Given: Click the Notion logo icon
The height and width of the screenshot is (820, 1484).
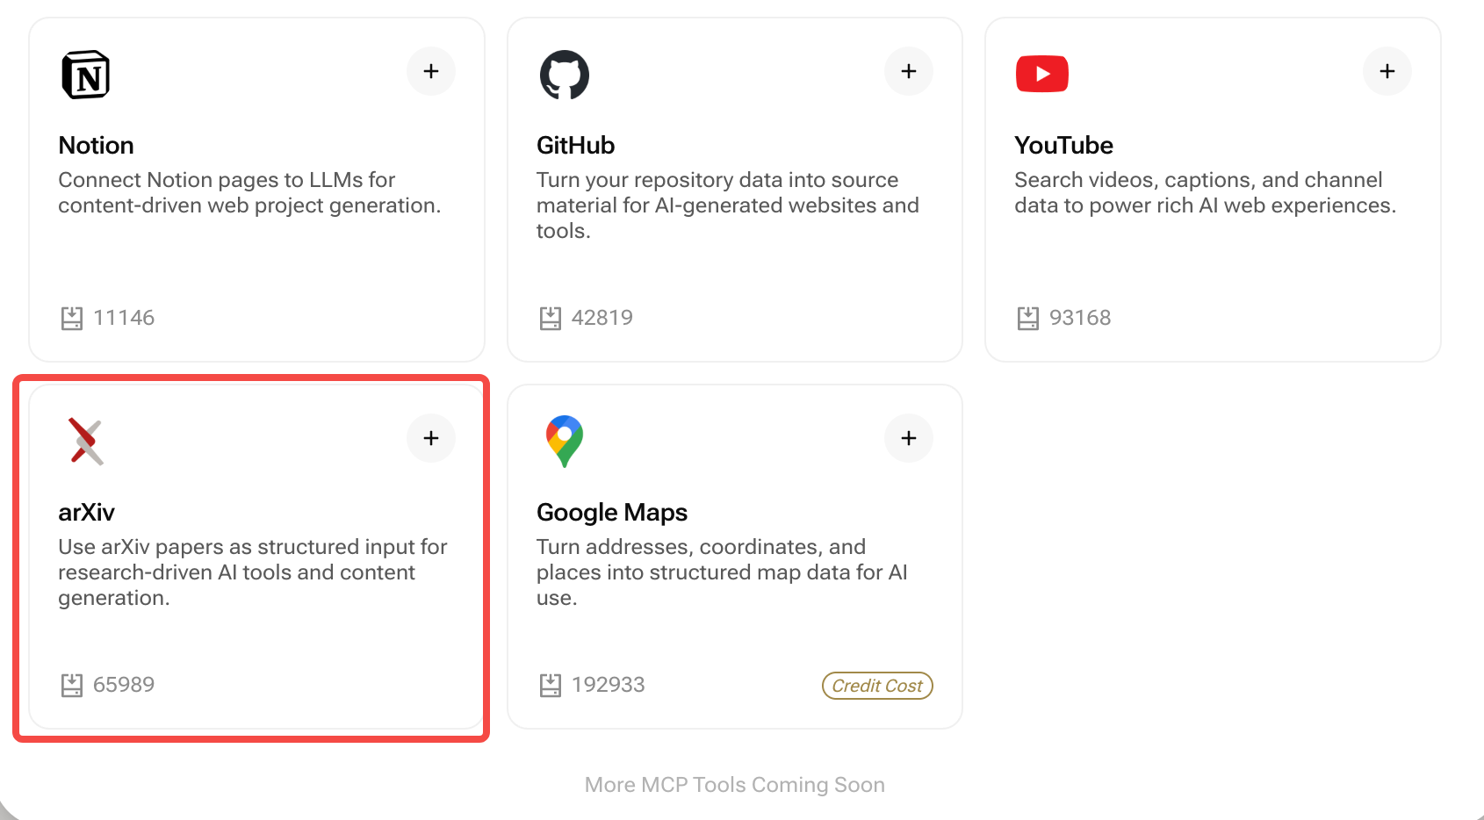Looking at the screenshot, I should tap(86, 75).
